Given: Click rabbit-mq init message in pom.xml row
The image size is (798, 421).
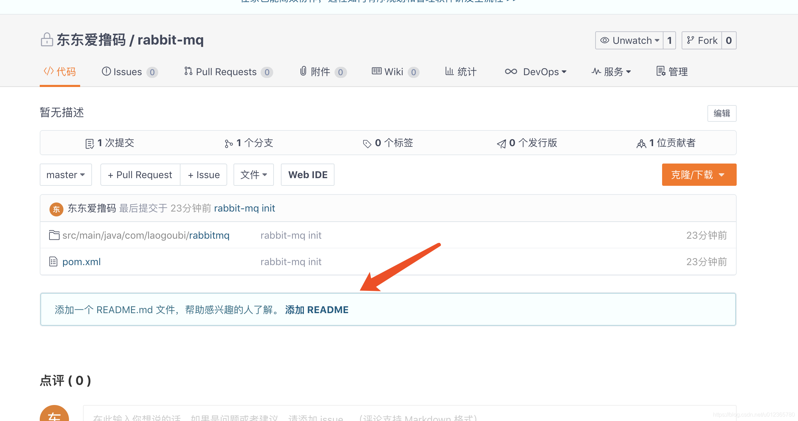Looking at the screenshot, I should click(x=291, y=262).
